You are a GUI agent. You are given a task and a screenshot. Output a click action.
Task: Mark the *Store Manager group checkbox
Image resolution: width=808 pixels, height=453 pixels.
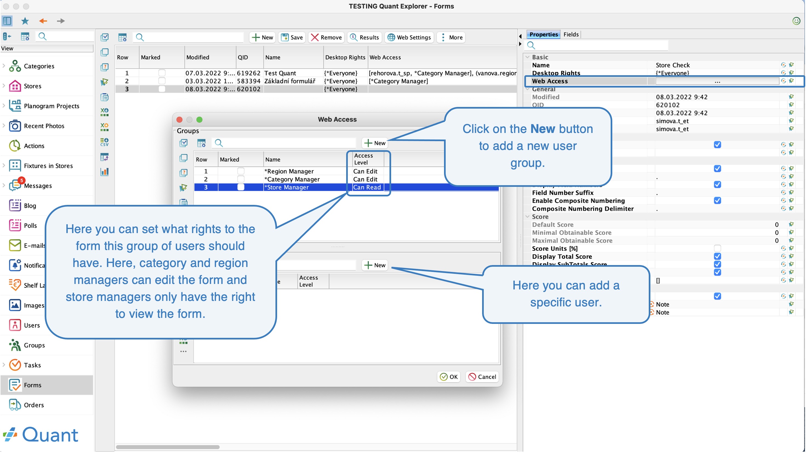pyautogui.click(x=241, y=187)
